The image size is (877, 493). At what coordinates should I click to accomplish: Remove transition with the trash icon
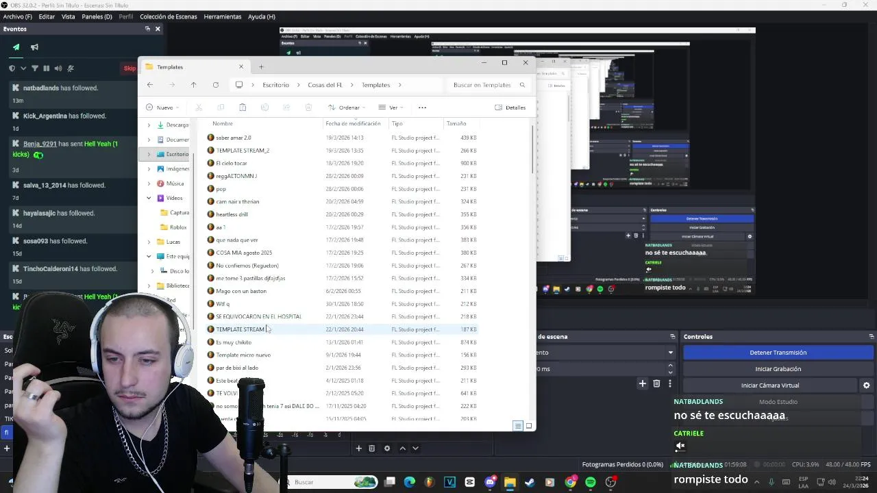[656, 384]
